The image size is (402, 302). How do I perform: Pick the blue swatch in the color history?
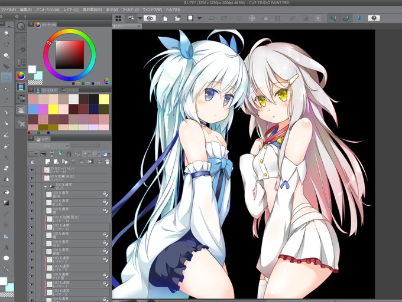point(33,109)
